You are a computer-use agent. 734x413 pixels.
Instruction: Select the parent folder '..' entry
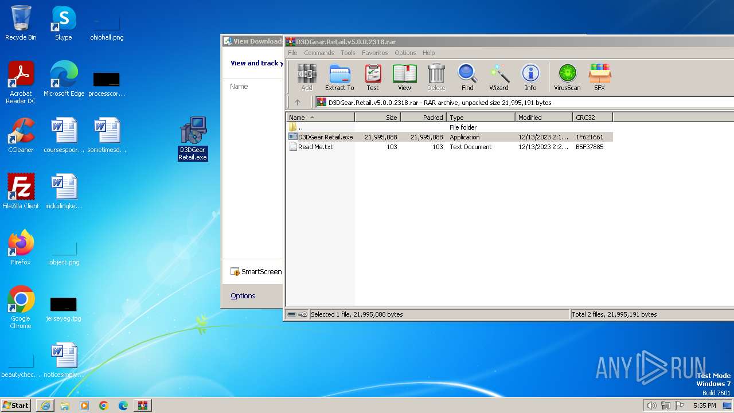coord(450,127)
